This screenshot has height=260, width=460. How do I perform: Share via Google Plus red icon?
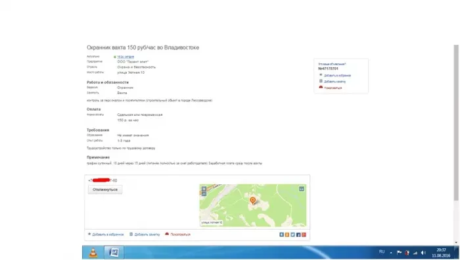304,235
